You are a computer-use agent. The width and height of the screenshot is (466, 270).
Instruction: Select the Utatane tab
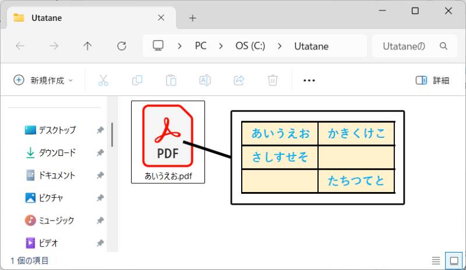tap(90, 18)
